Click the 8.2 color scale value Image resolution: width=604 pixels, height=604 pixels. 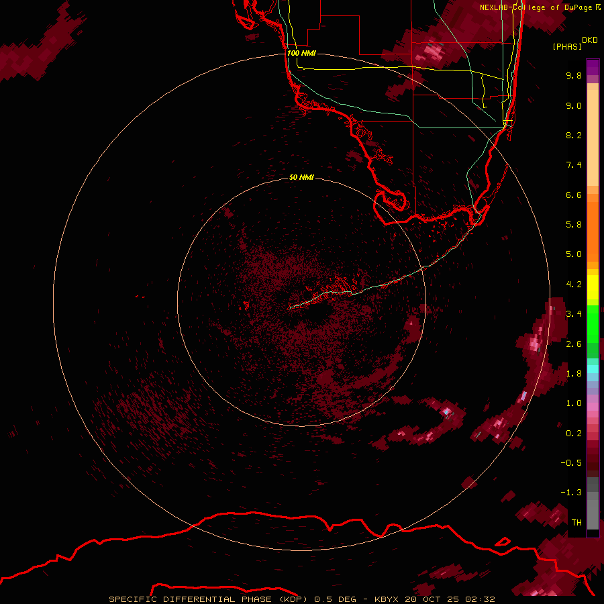pyautogui.click(x=574, y=135)
